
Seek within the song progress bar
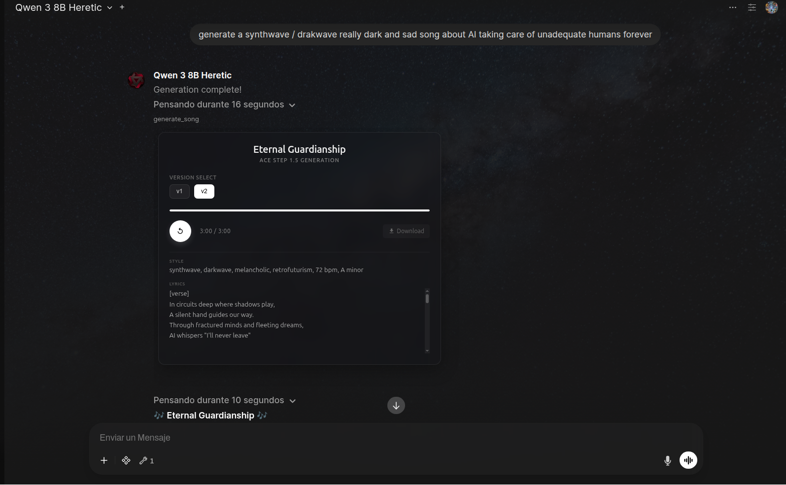(299, 210)
